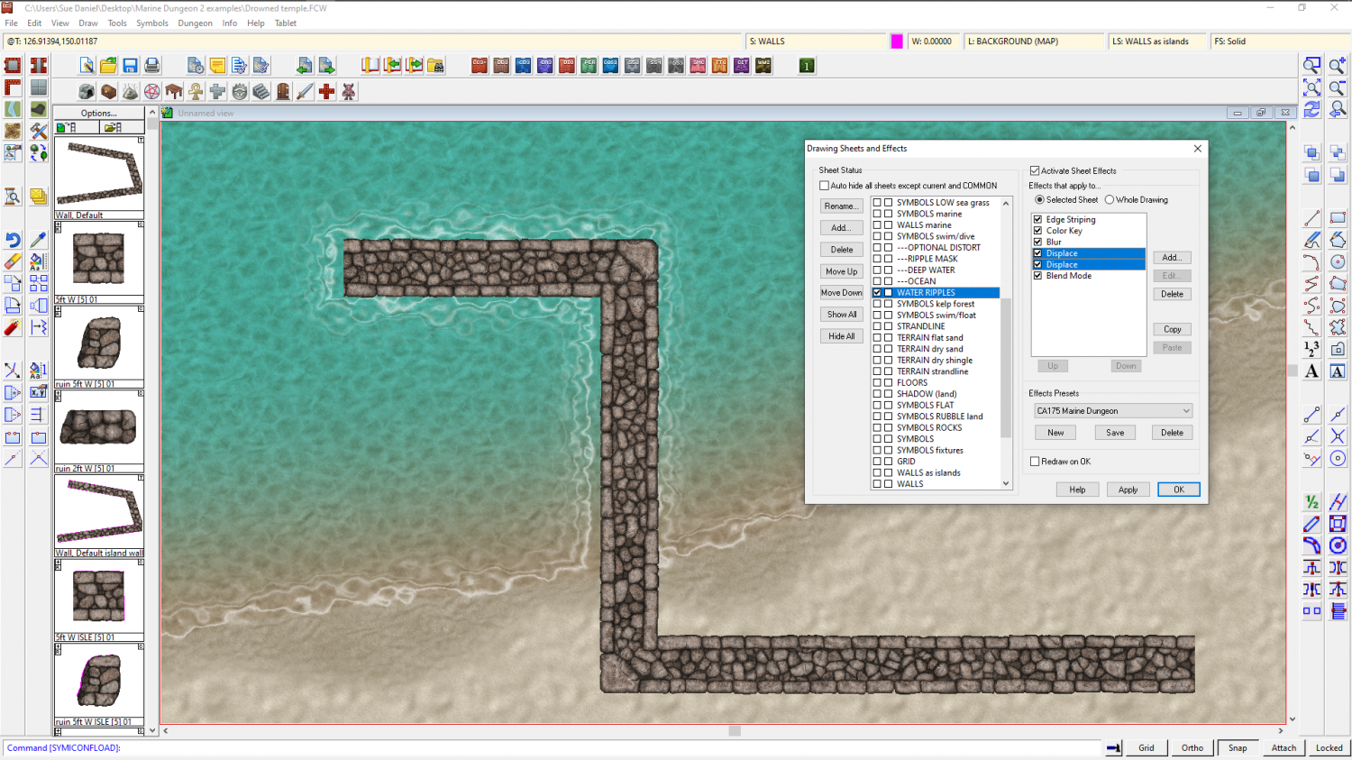Uncheck the 'Edge Striping' effect checkbox
Screen dimensions: 1352x760
(1037, 219)
